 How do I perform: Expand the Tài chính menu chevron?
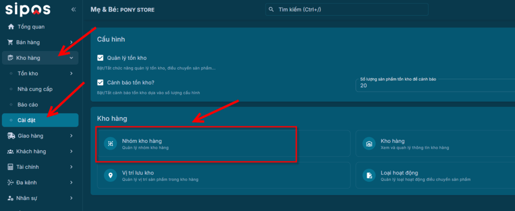point(71,167)
